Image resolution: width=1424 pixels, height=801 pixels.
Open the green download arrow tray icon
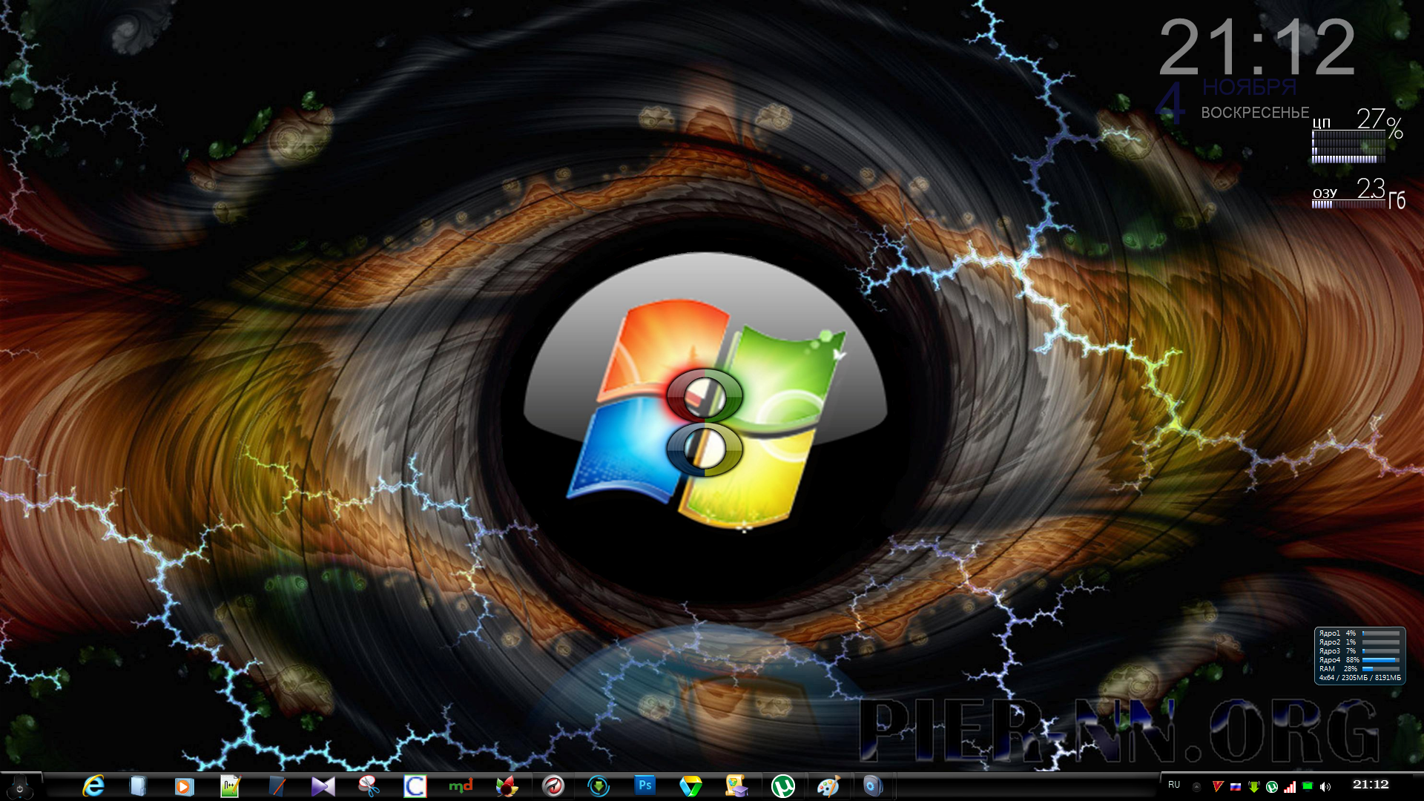pos(1254,787)
